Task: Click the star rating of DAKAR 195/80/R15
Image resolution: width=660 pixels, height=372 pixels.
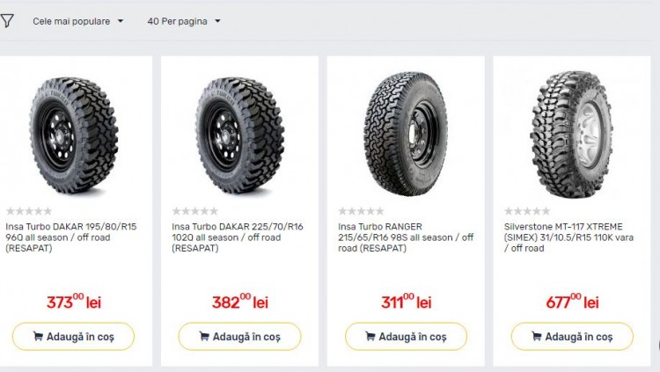Action: pyautogui.click(x=29, y=211)
